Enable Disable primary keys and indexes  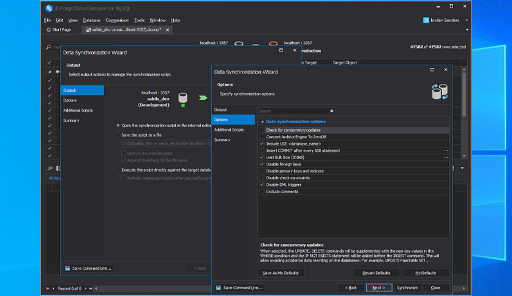point(262,171)
